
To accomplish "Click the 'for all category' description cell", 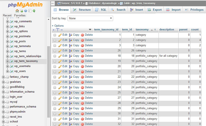I will [168, 56].
